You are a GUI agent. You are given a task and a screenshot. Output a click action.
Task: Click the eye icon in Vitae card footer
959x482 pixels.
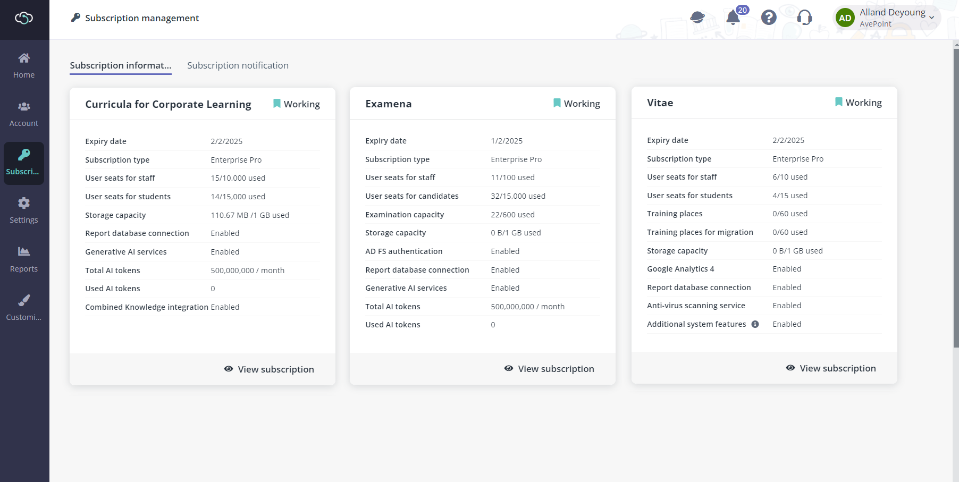[790, 368]
